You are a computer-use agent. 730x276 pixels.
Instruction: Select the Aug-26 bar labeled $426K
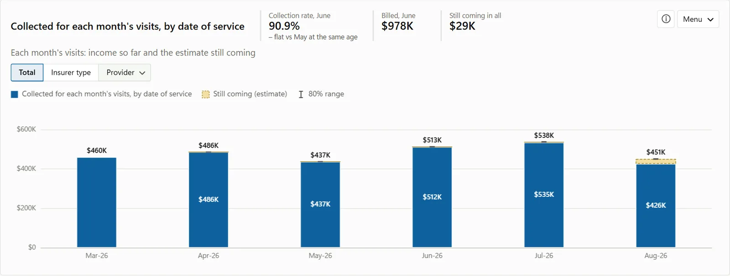(x=656, y=206)
